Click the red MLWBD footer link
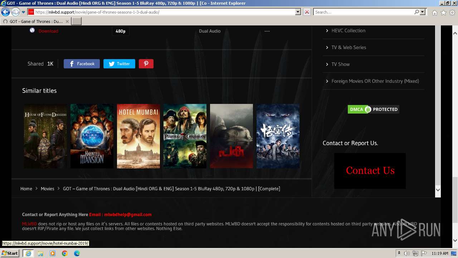Image resolution: width=458 pixels, height=258 pixels. 29,224
